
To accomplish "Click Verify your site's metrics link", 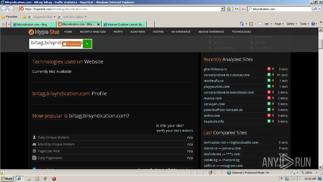I will tap(175, 131).
